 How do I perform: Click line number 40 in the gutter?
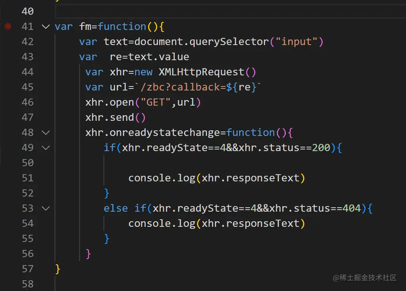28,11
